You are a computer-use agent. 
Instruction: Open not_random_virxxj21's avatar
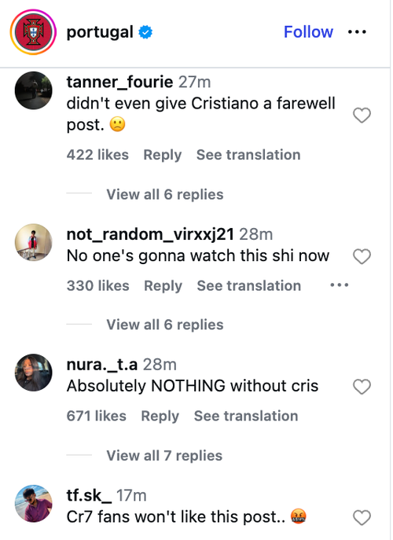[34, 242]
